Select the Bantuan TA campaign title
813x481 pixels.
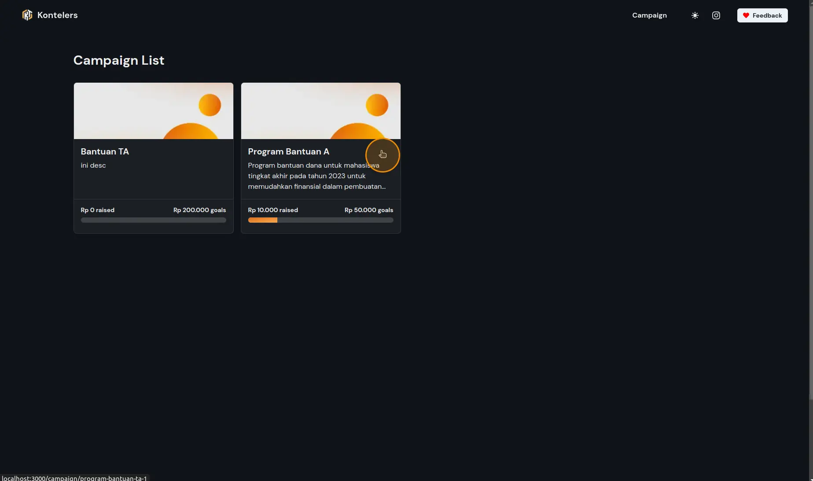[105, 151]
